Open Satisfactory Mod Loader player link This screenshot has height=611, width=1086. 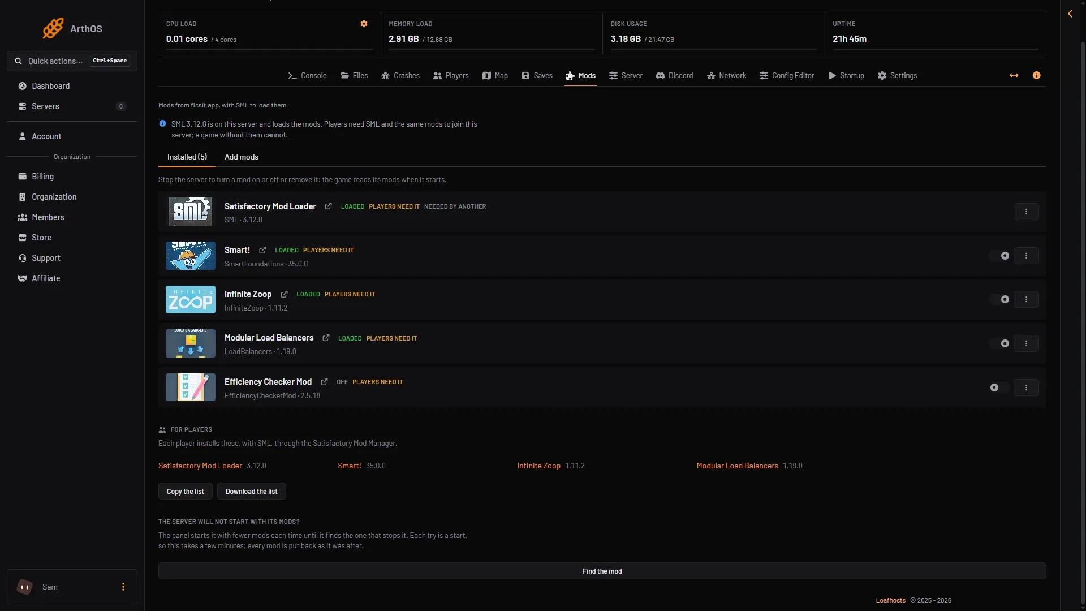pos(200,466)
